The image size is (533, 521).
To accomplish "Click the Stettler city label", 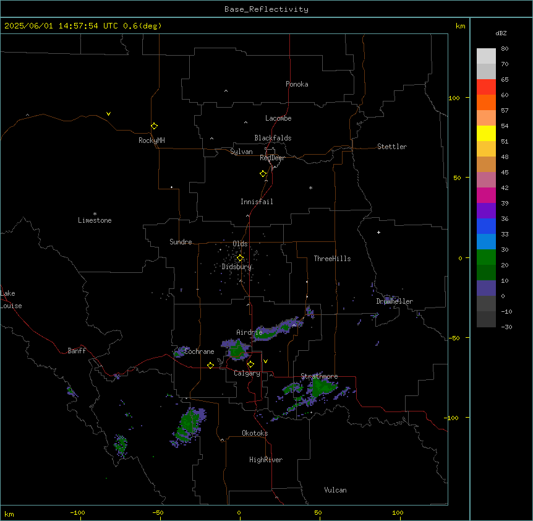I will 392,147.
